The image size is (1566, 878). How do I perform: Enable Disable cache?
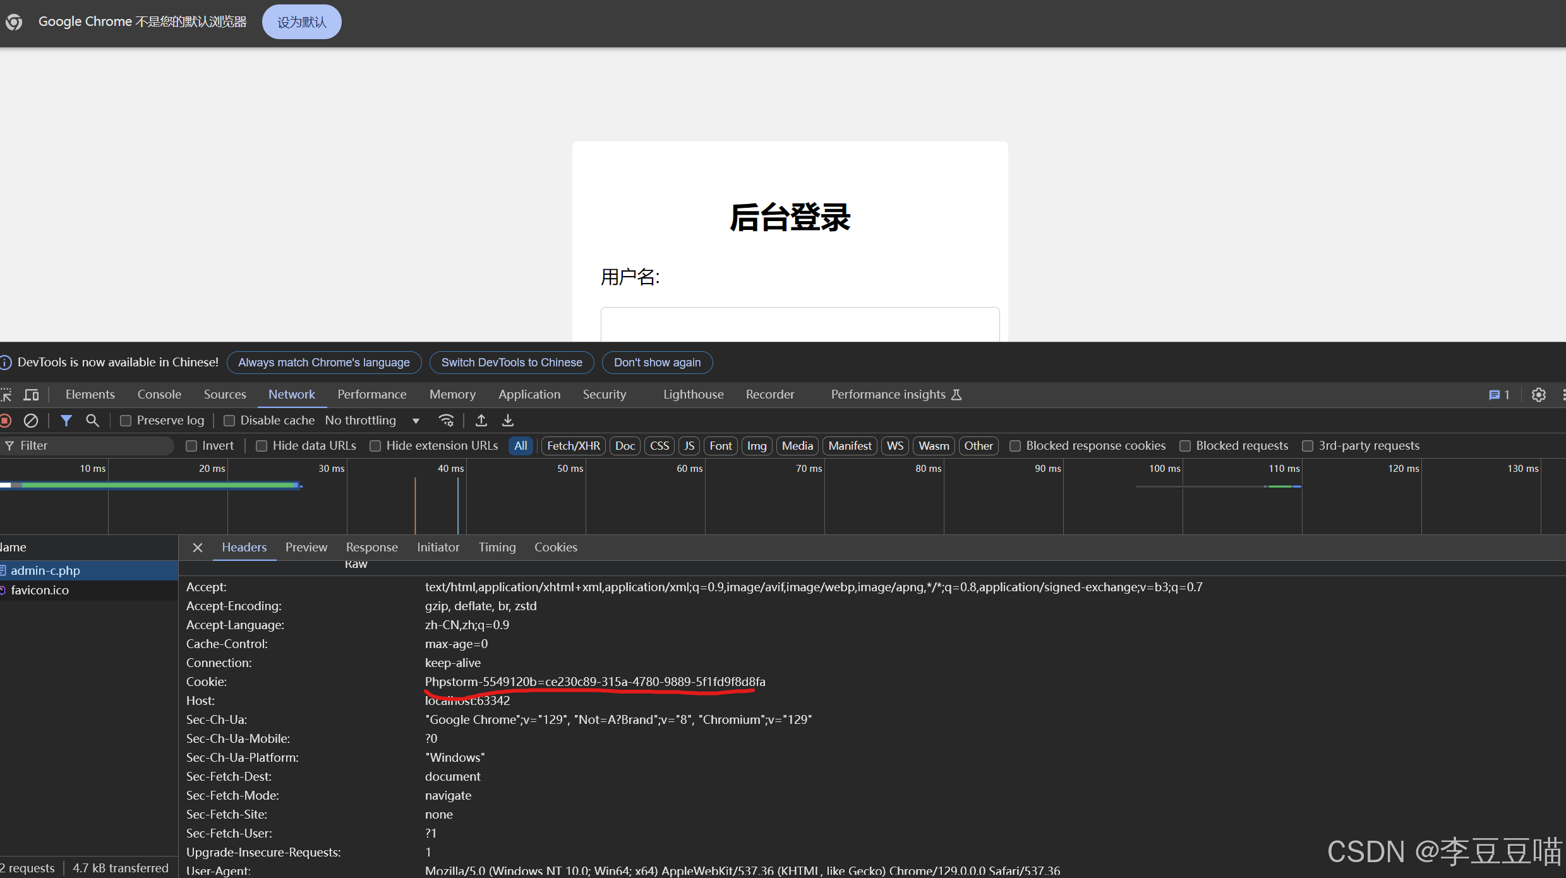[229, 420]
